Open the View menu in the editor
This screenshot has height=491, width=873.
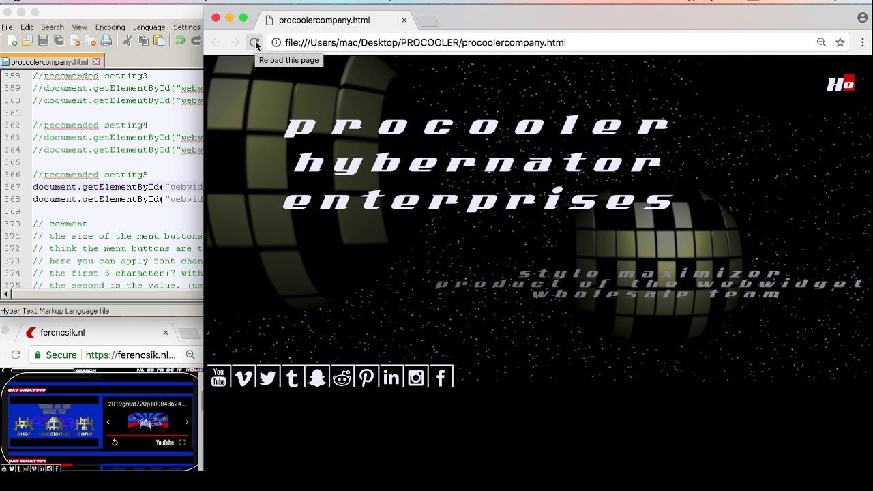point(80,27)
